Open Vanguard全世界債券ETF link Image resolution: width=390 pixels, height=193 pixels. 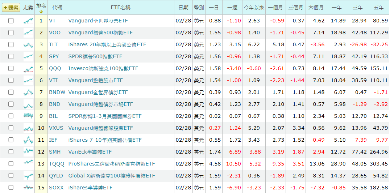[x=98, y=92]
